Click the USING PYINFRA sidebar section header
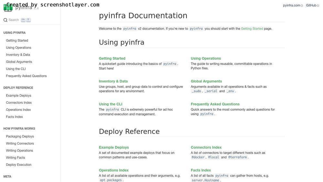The height and width of the screenshot is (182, 323). (x=15, y=33)
